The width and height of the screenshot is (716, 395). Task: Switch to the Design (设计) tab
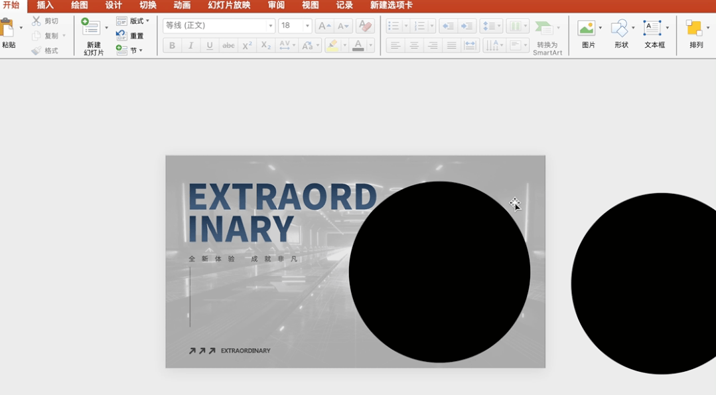[113, 5]
